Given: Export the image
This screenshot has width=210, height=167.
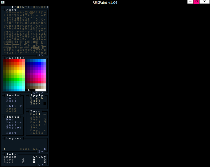Looking at the screenshot, I should 14,128.
